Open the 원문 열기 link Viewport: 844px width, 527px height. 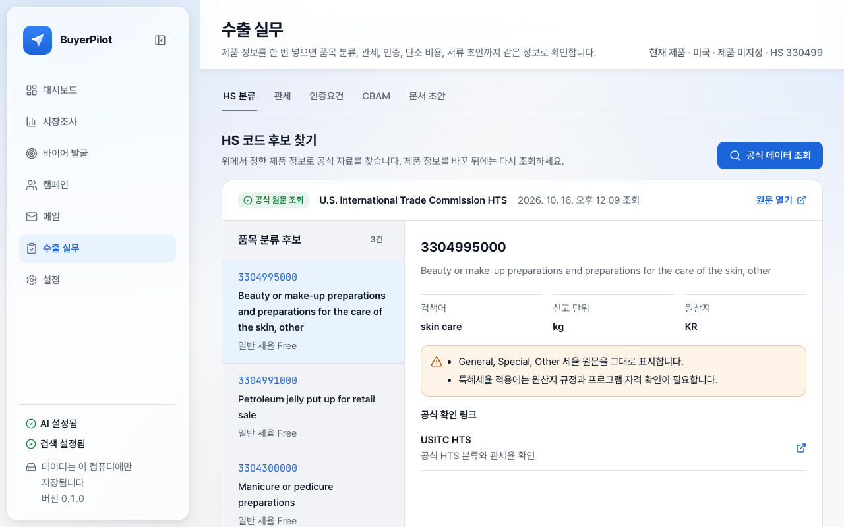[781, 200]
